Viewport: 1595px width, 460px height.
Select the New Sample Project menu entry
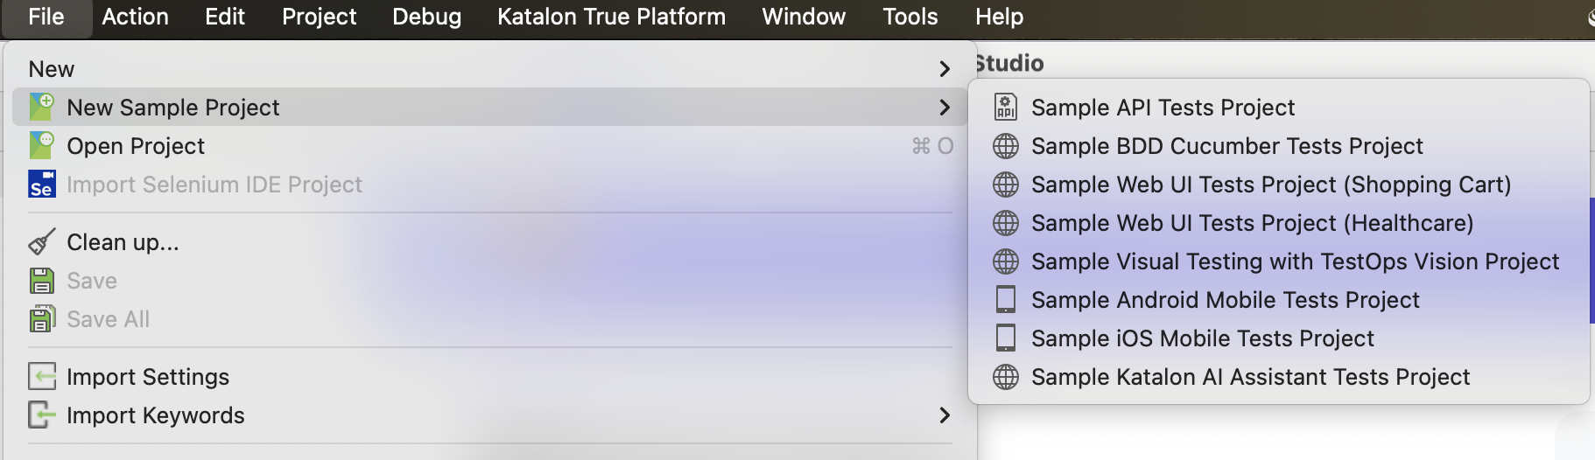pyautogui.click(x=490, y=107)
